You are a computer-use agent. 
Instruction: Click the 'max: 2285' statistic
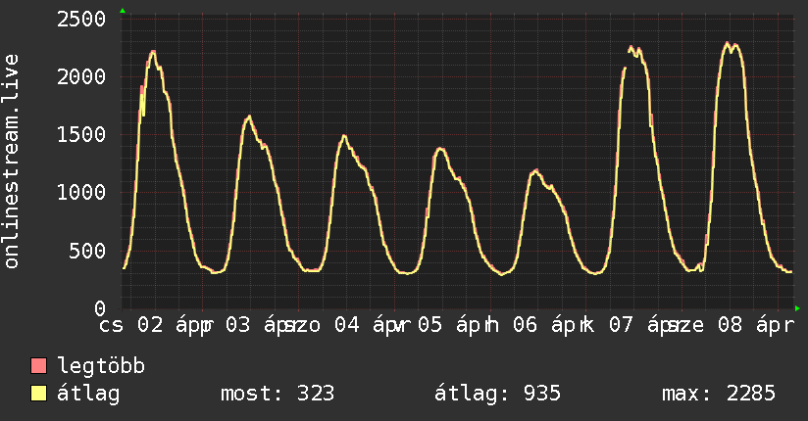point(719,394)
